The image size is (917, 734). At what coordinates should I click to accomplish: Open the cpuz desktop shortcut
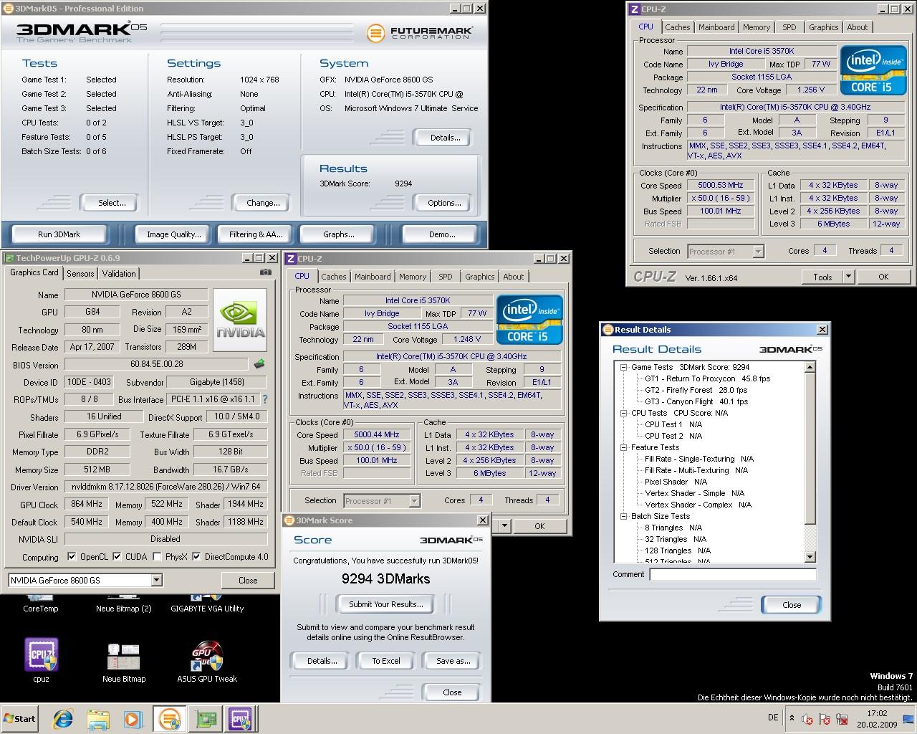pos(41,660)
